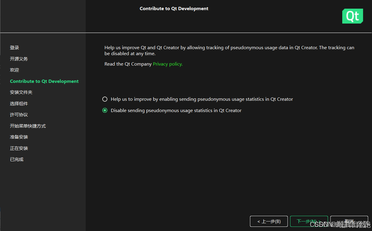Select the '欢迎' step in the sidebar

(x=14, y=70)
